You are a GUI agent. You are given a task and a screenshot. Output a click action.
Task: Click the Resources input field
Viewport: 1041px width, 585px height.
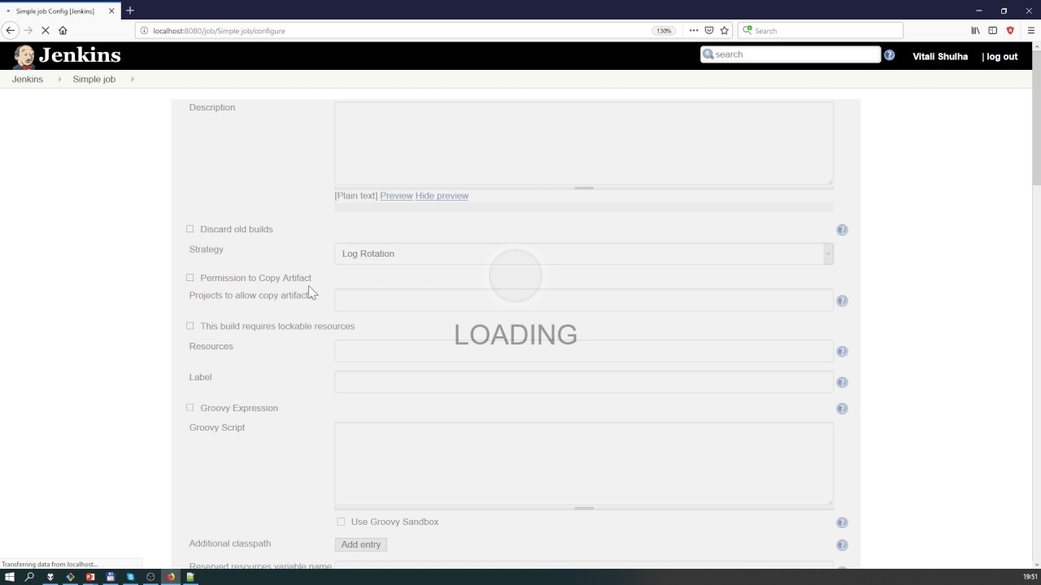tap(584, 351)
